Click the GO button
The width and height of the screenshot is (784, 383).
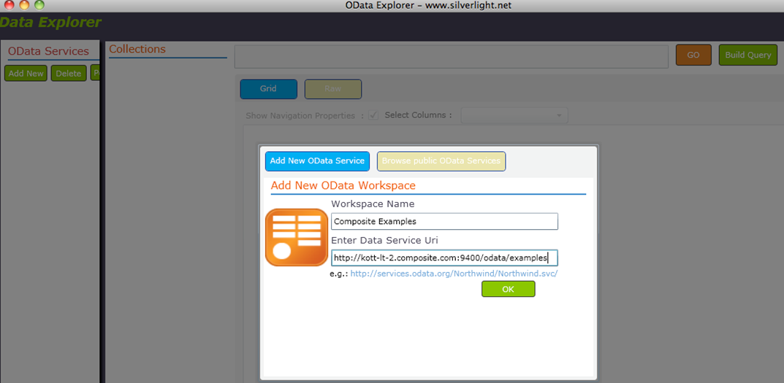[x=693, y=55]
